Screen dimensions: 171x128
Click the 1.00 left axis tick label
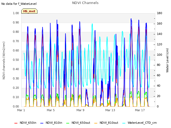click(x=16, y=13)
